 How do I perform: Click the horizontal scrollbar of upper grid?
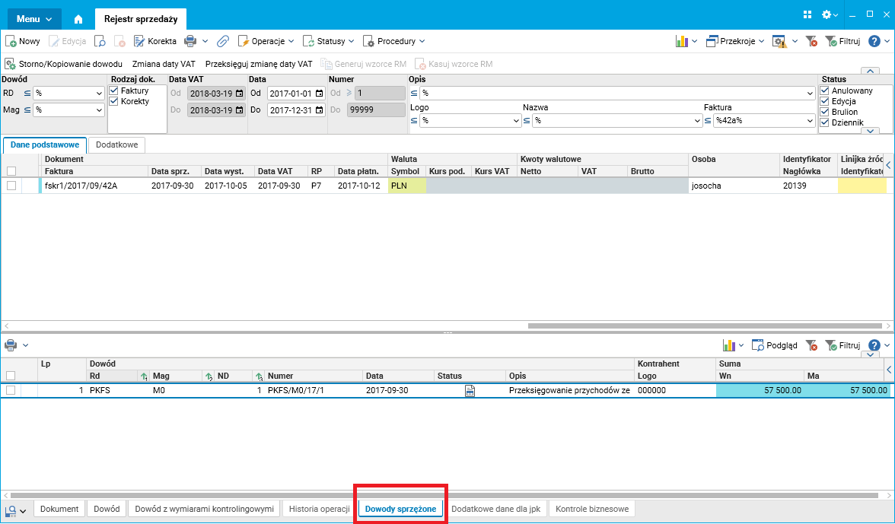pos(708,326)
